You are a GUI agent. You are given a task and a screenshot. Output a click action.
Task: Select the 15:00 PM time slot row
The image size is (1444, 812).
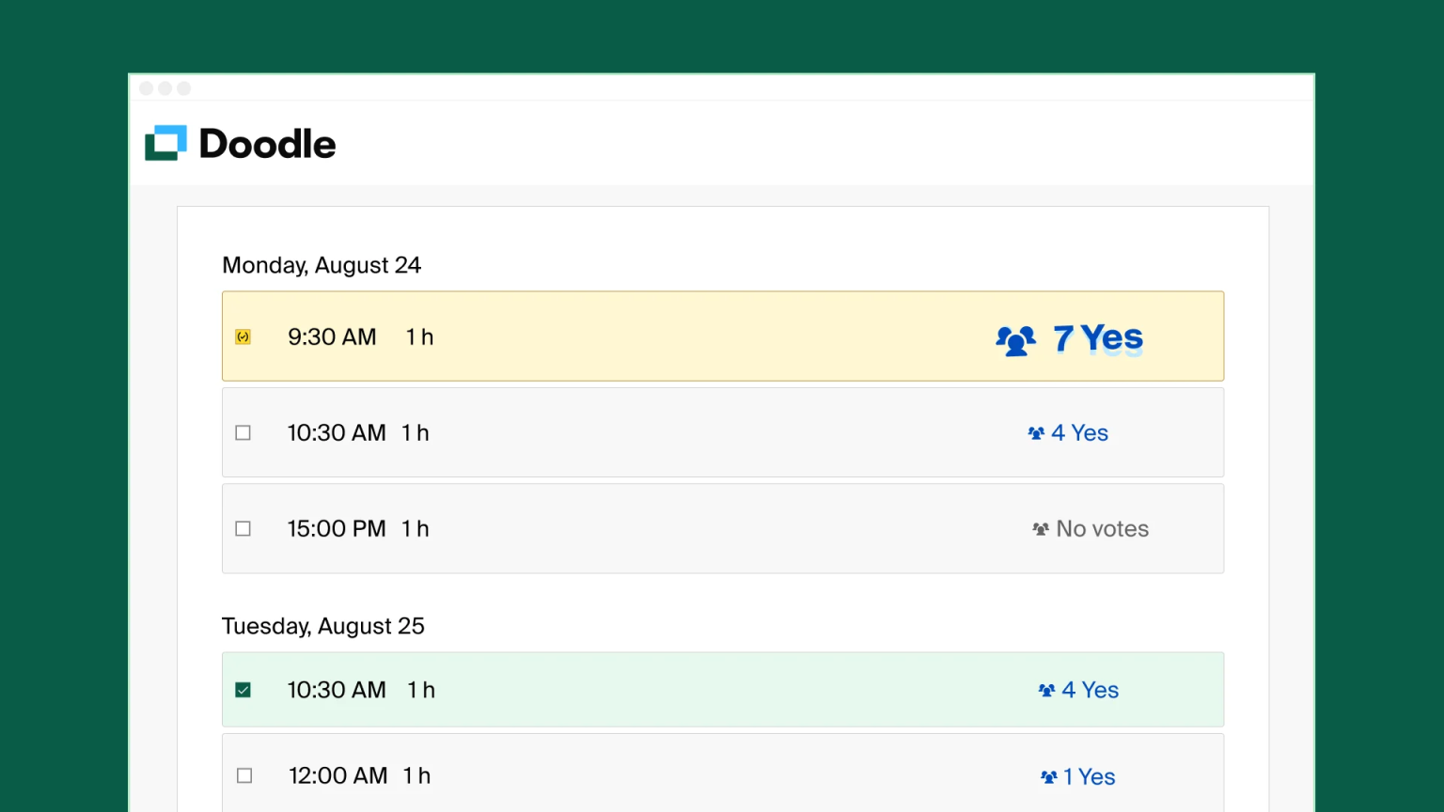(658, 528)
